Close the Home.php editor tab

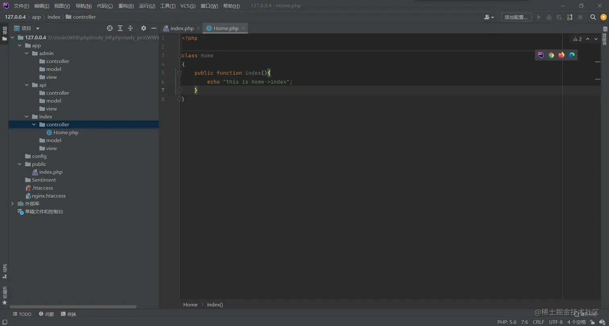tap(243, 29)
